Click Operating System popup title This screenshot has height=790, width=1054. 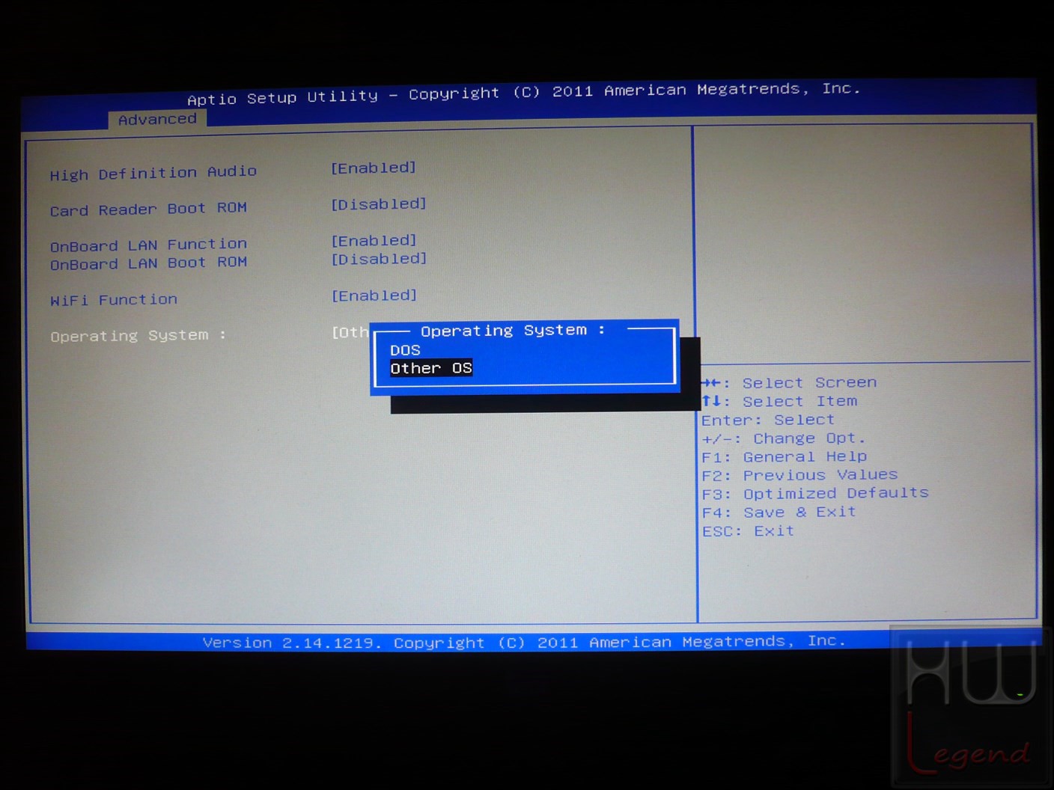(x=513, y=330)
